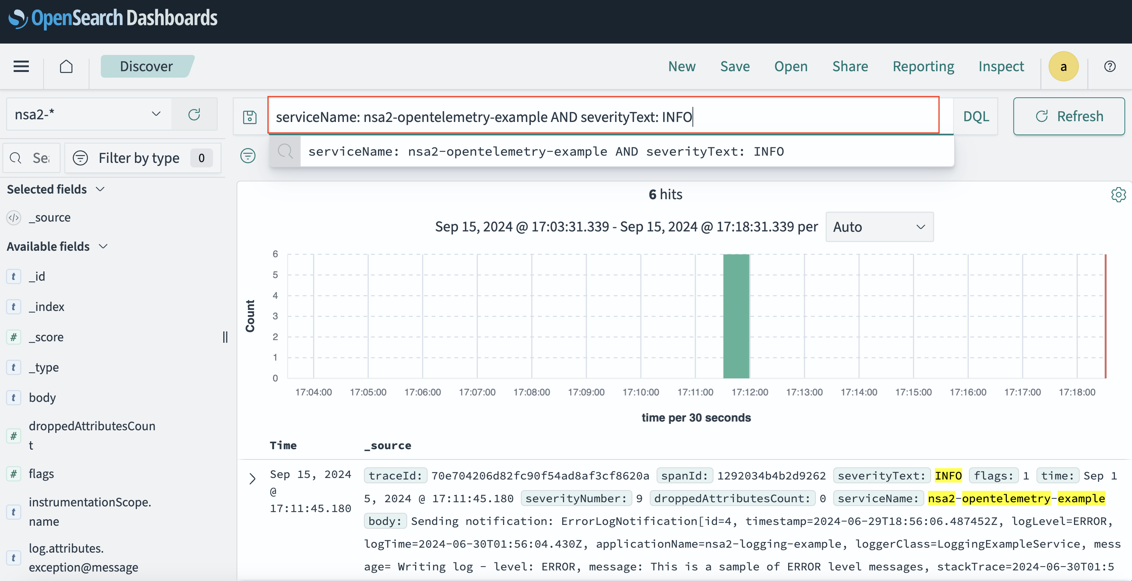Open the Auto interval dropdown
Screen dimensions: 1132x581
coord(879,227)
